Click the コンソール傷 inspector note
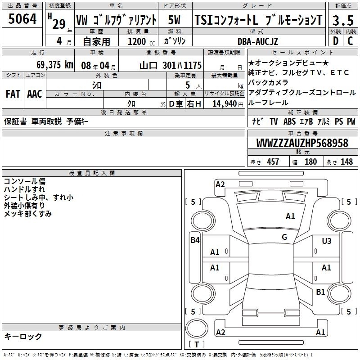Viewport: 360px width, 360px height. (24, 181)
